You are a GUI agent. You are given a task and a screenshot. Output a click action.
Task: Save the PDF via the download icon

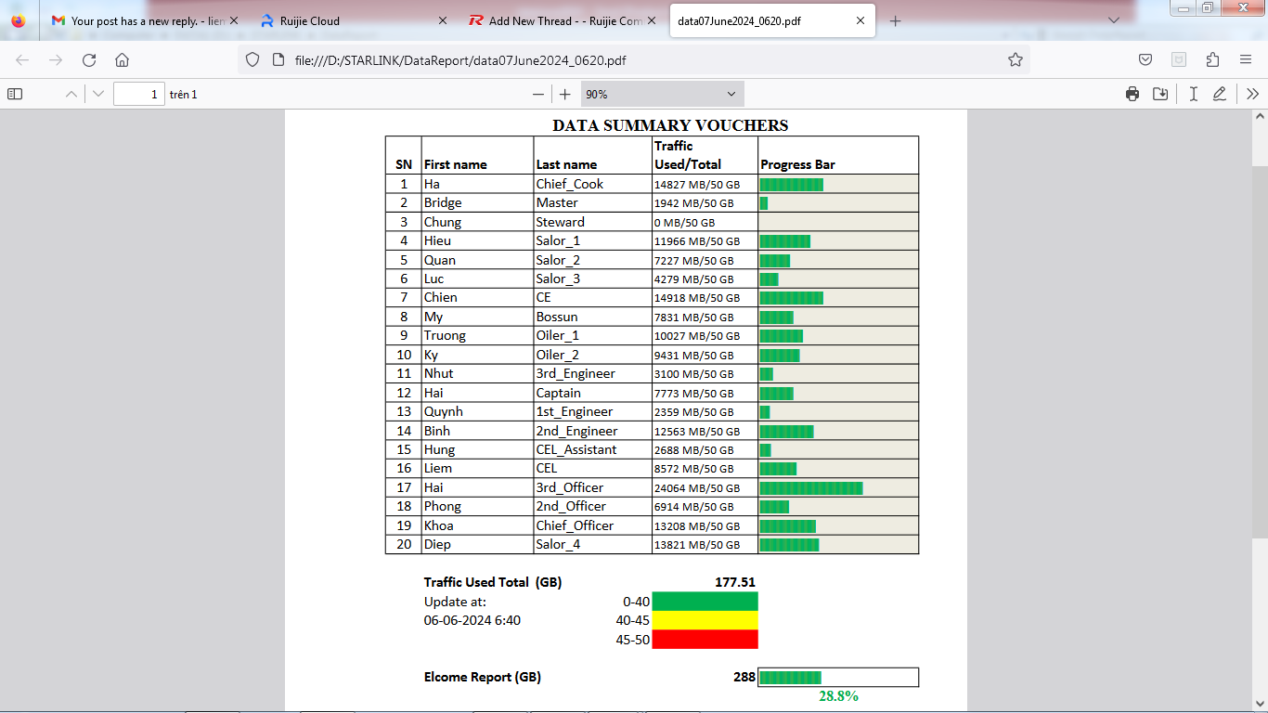coord(1160,94)
